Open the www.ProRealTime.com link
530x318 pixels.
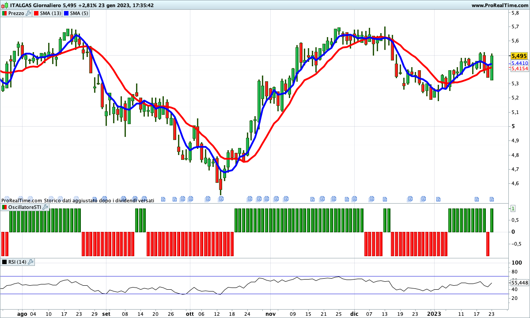pos(500,5)
